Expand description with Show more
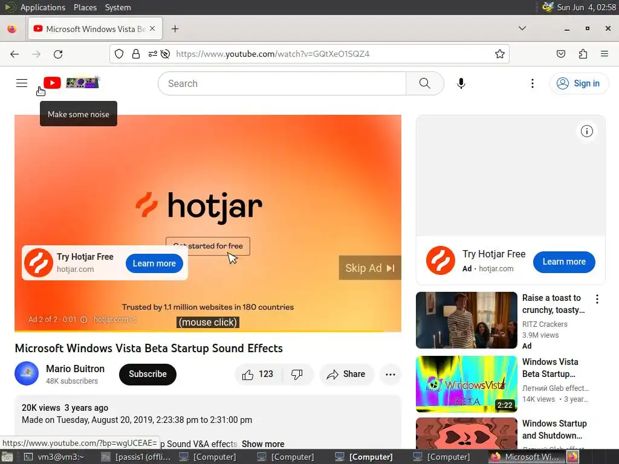Screen dimensions: 619x464 pyautogui.click(x=263, y=444)
